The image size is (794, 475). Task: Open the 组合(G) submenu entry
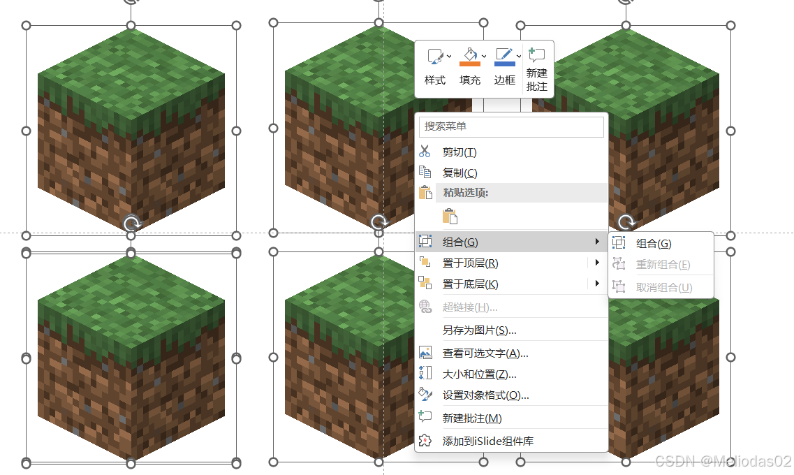tap(511, 242)
